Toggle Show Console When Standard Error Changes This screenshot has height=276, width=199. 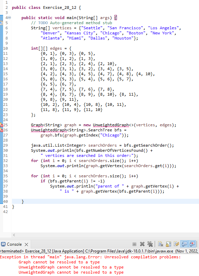click(192, 244)
